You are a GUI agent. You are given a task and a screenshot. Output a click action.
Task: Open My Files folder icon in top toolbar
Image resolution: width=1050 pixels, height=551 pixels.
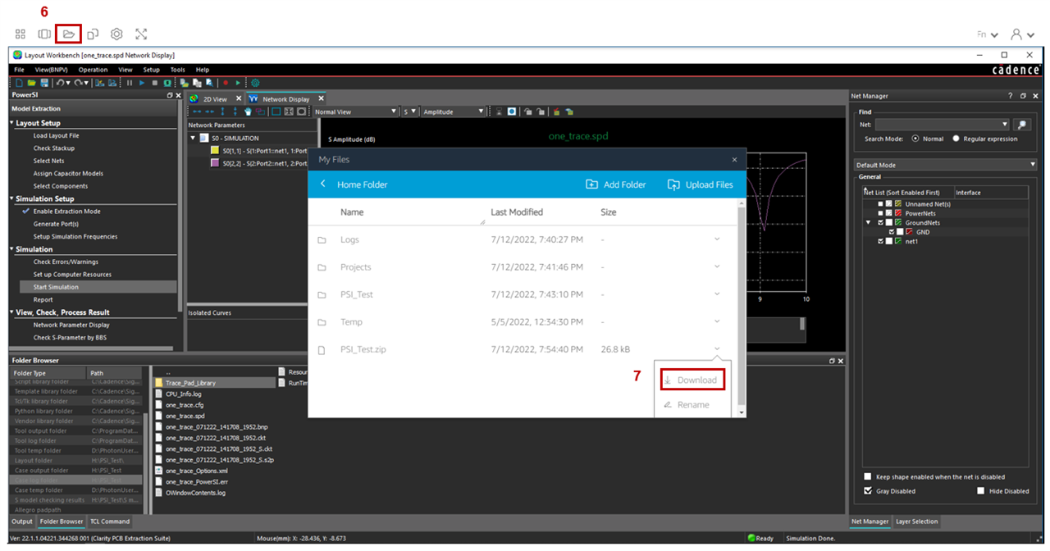pos(69,34)
